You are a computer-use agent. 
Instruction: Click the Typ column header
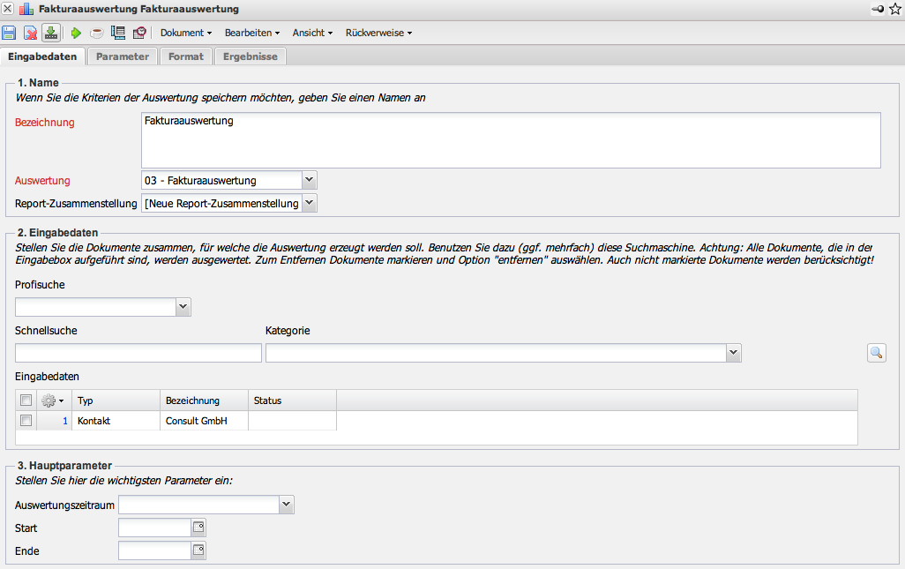point(116,401)
